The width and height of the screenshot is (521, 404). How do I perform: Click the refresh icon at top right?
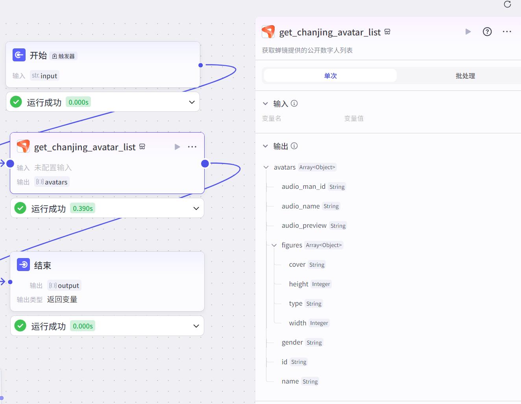507,4
